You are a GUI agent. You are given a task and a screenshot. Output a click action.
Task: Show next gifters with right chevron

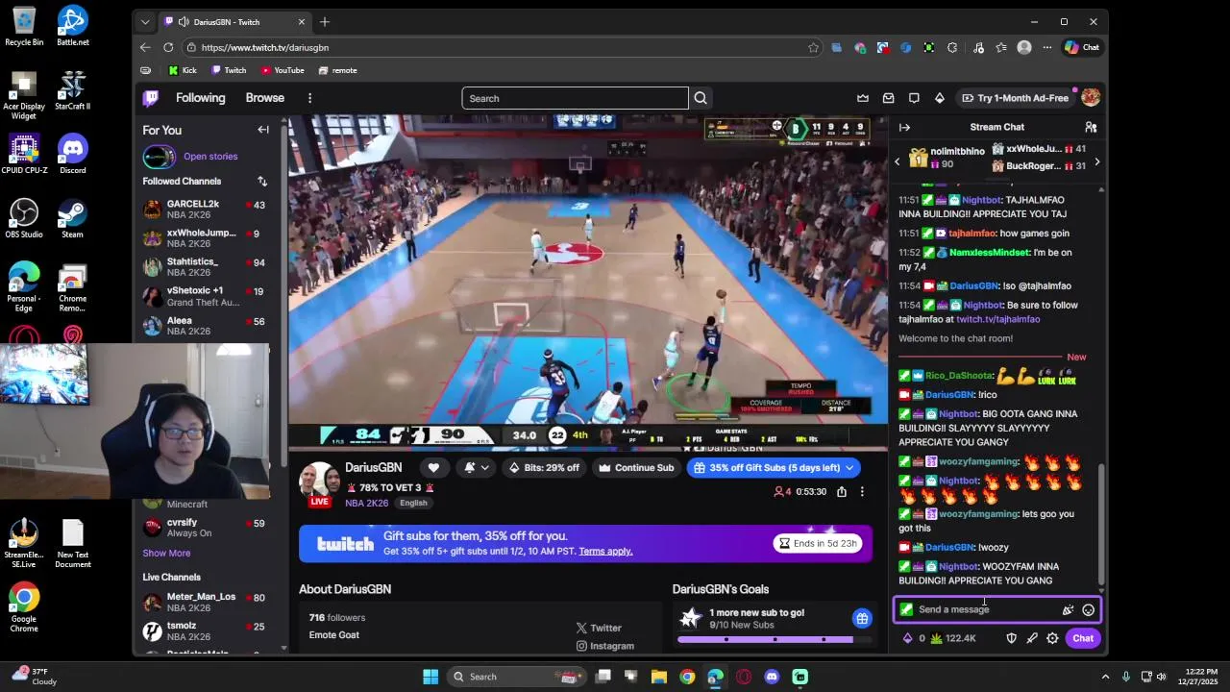[x=1096, y=161]
